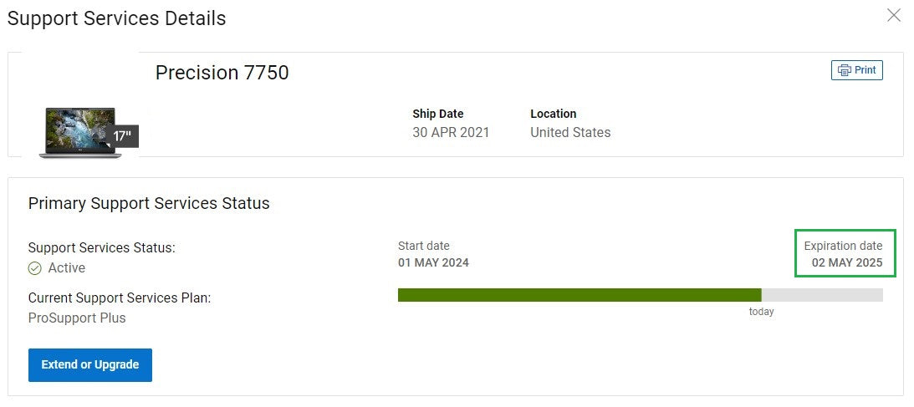Click the Expiration date 02 MAY 2025
Screen dimensions: 914x407
click(x=847, y=262)
